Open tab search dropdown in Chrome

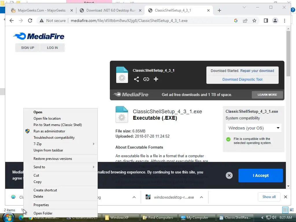coord(244,7)
